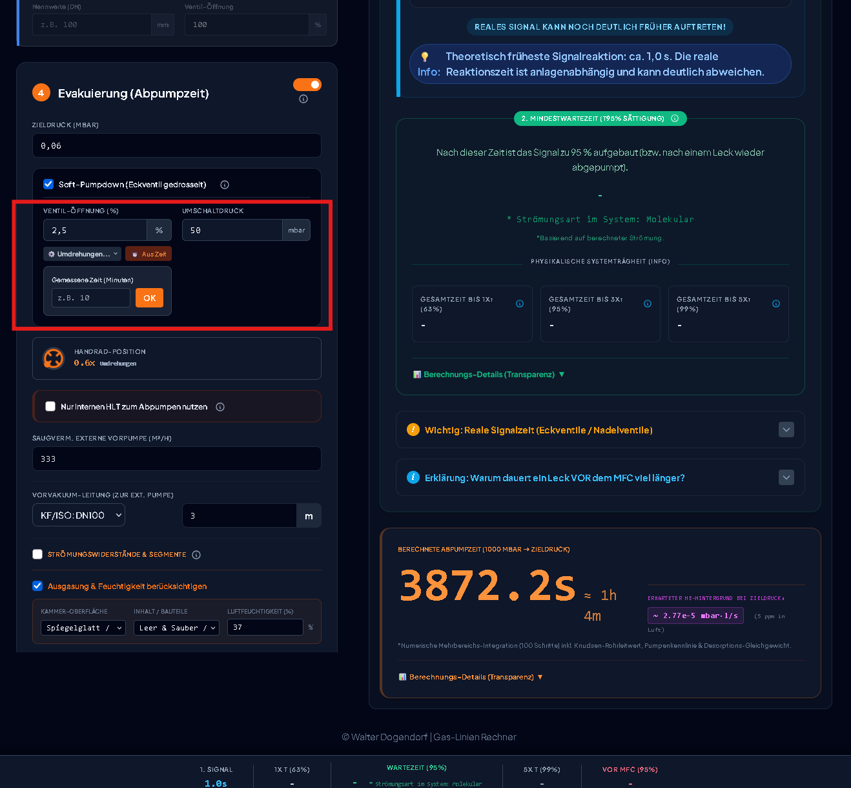Click the calculated 3872.2s pump-down time
This screenshot has width=851, height=788.
pyautogui.click(x=487, y=586)
